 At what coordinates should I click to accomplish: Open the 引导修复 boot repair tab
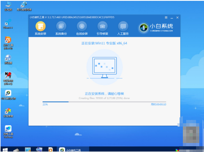102,28
